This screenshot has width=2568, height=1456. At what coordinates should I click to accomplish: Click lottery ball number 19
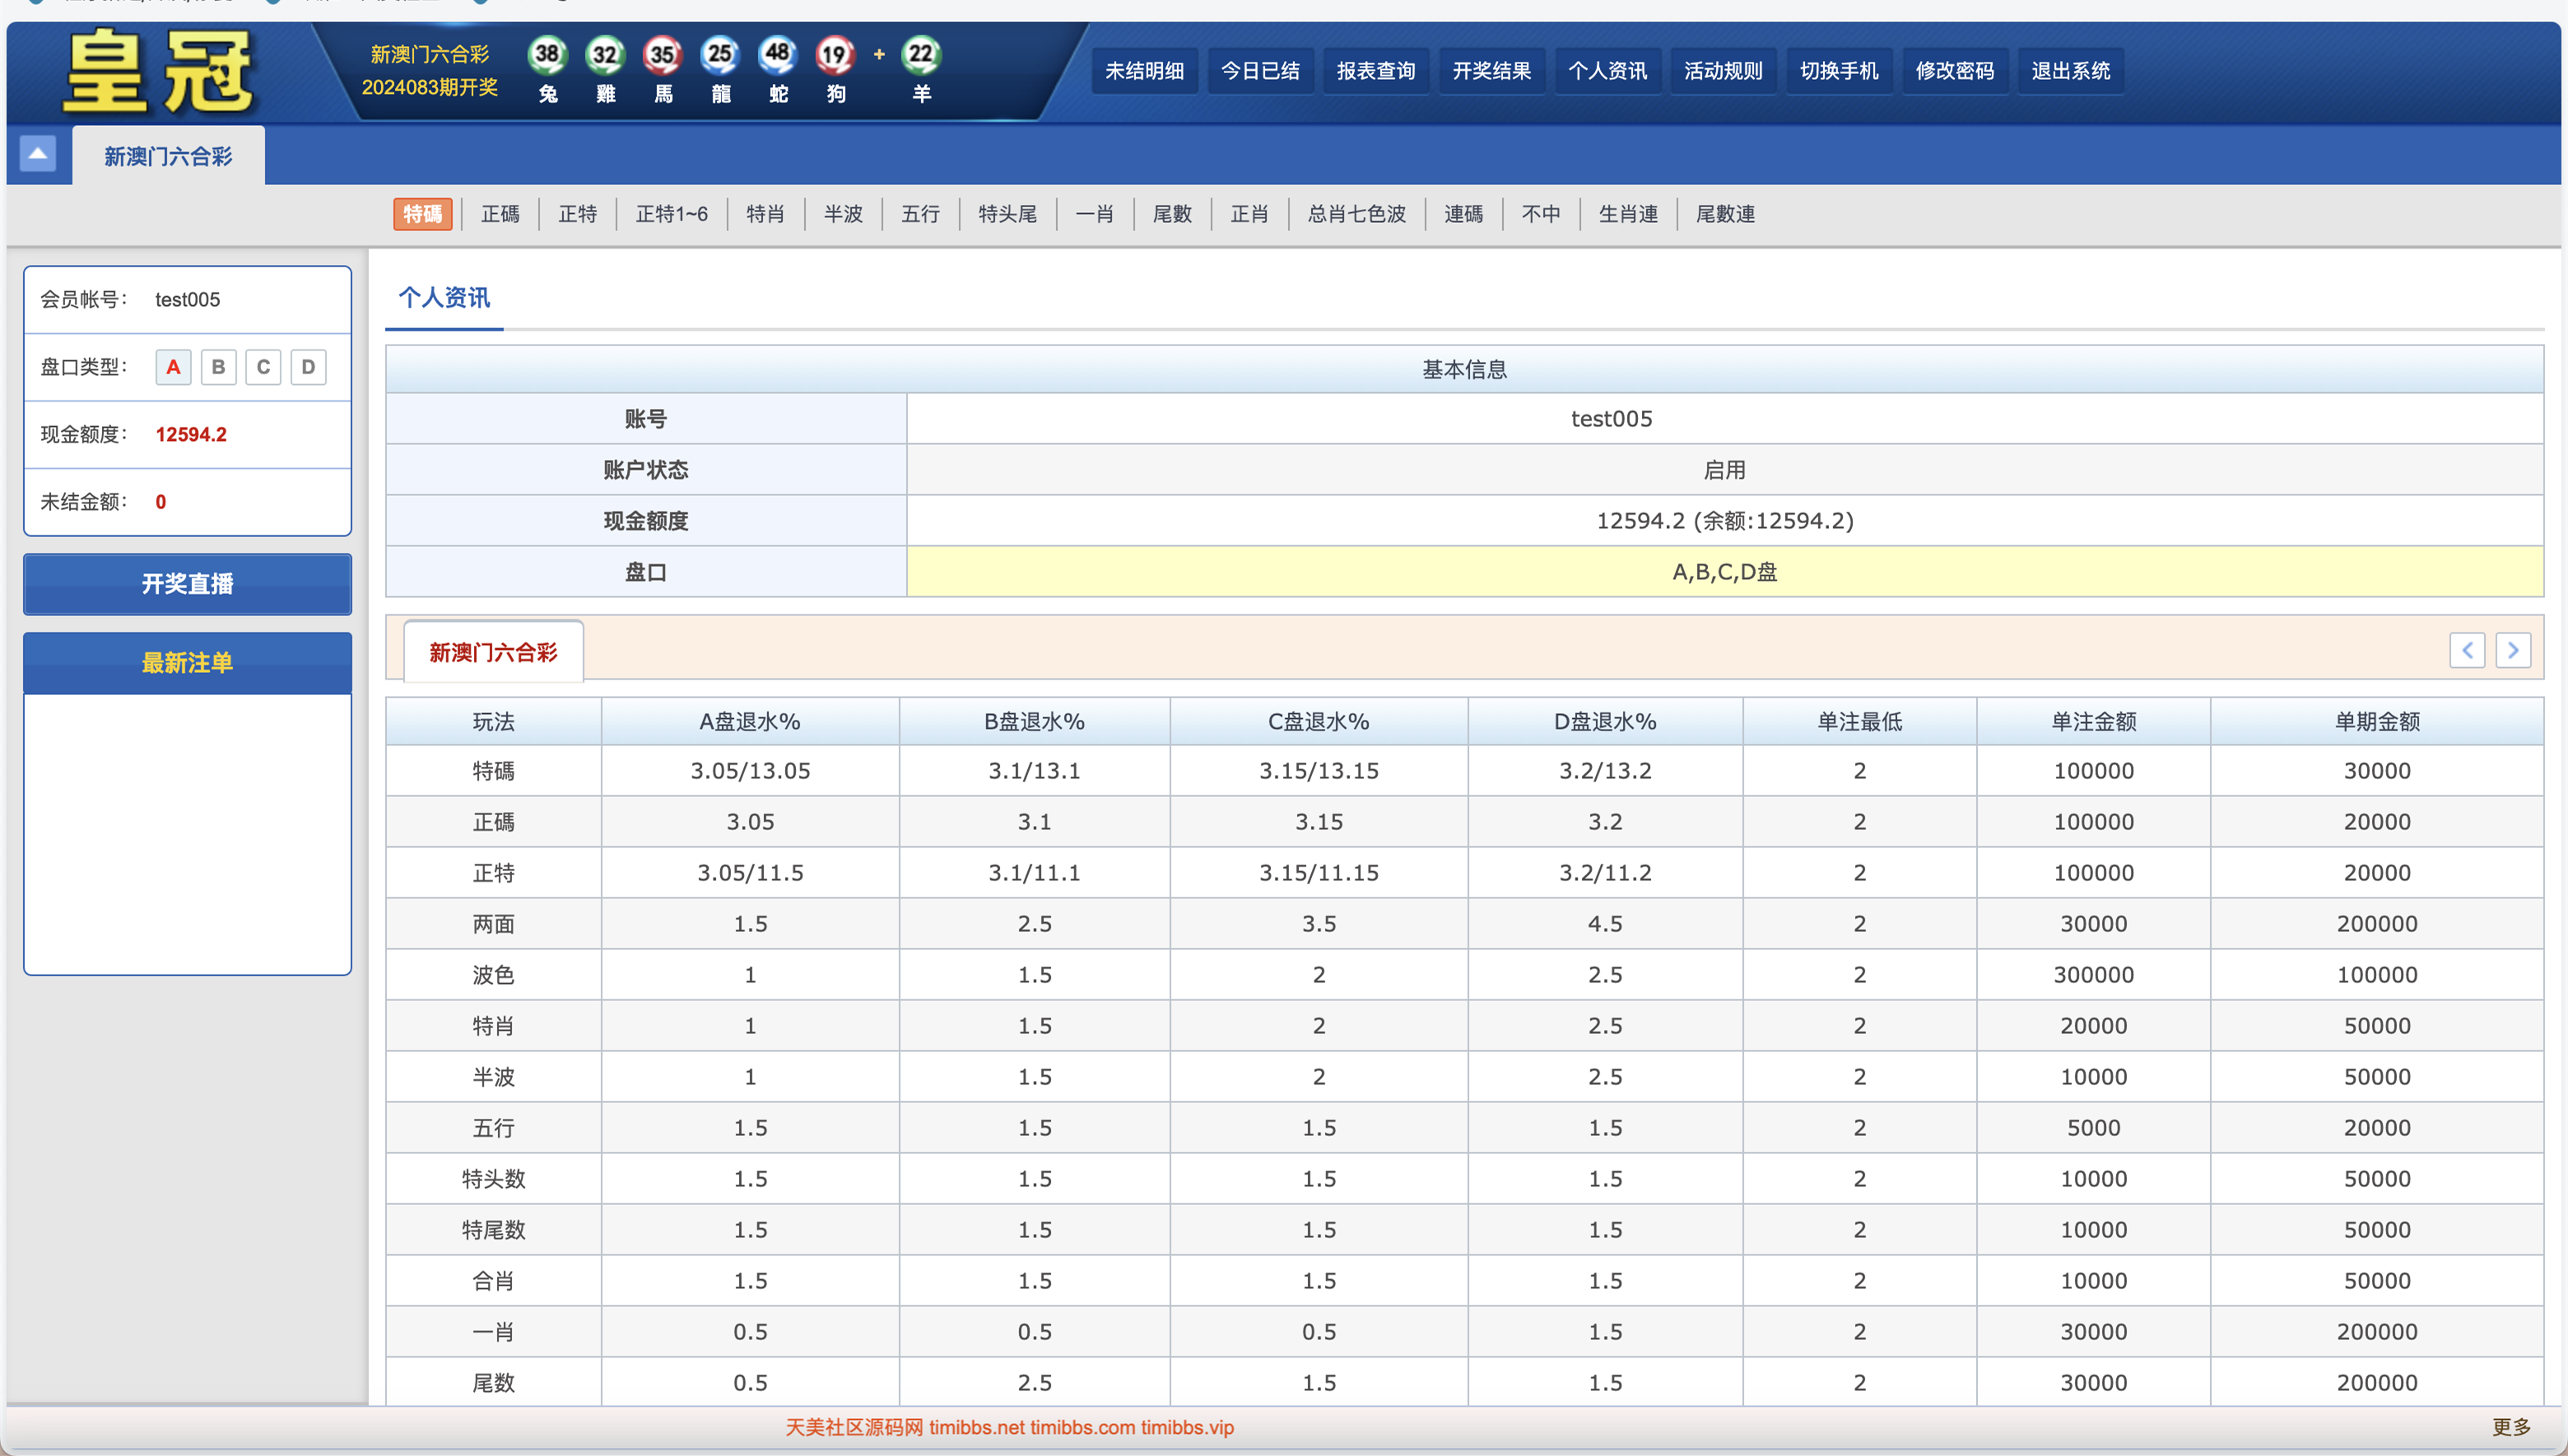pos(835,55)
